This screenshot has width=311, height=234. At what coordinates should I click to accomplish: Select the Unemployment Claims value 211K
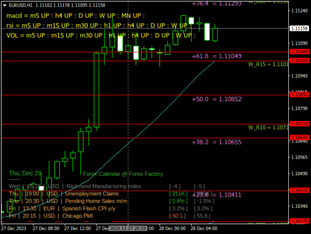pos(178,194)
